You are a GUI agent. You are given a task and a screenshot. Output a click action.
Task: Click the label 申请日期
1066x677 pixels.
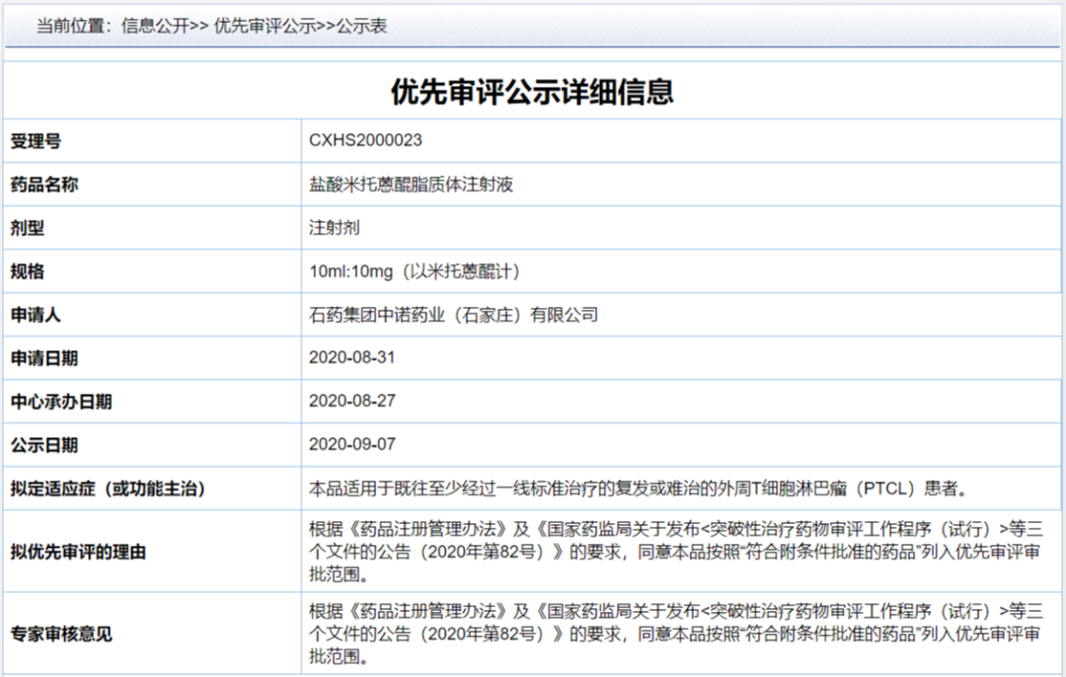tap(44, 358)
